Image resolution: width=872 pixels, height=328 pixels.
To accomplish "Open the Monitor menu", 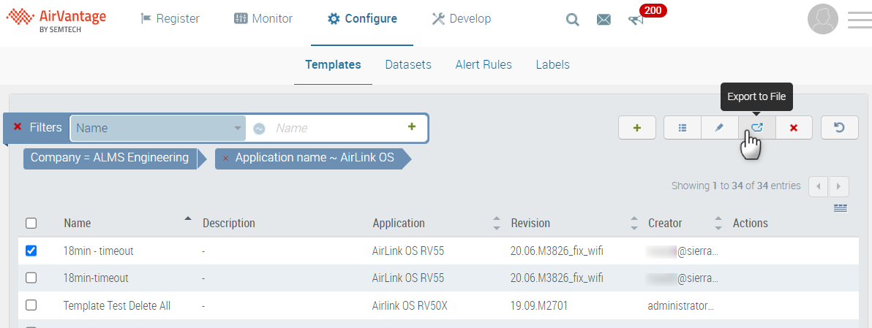I will coord(263,19).
